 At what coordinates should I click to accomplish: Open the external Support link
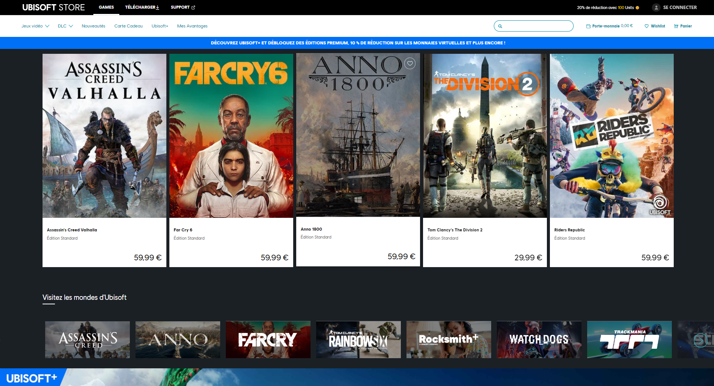(183, 7)
